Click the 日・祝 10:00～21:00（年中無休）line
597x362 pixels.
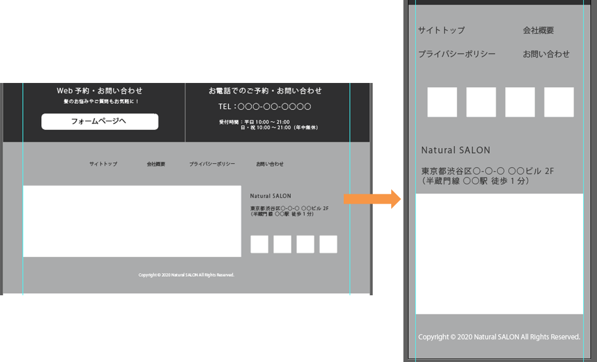(279, 128)
